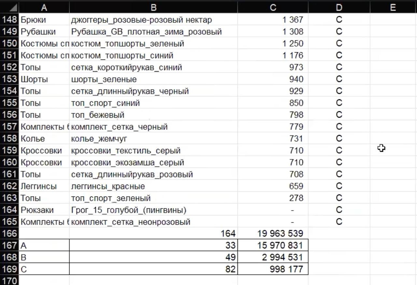Screen dimensions: 417x285
Task: Select column B header
Action: pyautogui.click(x=154, y=7)
